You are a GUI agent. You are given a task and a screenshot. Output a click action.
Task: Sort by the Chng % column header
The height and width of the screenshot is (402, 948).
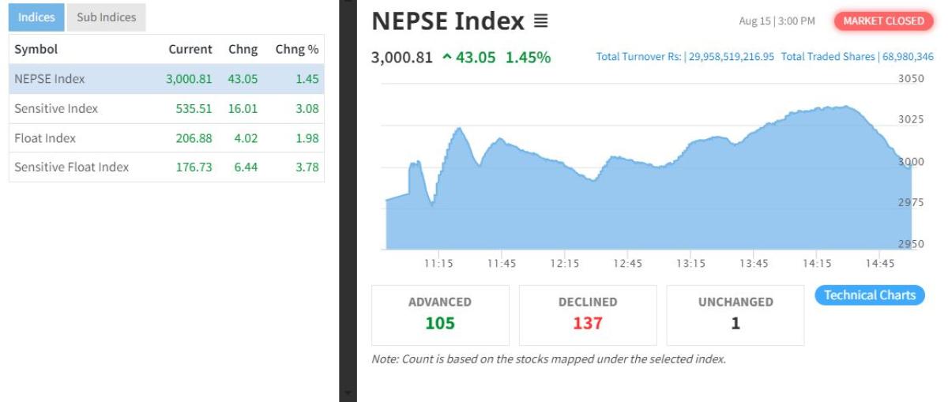[x=296, y=49]
